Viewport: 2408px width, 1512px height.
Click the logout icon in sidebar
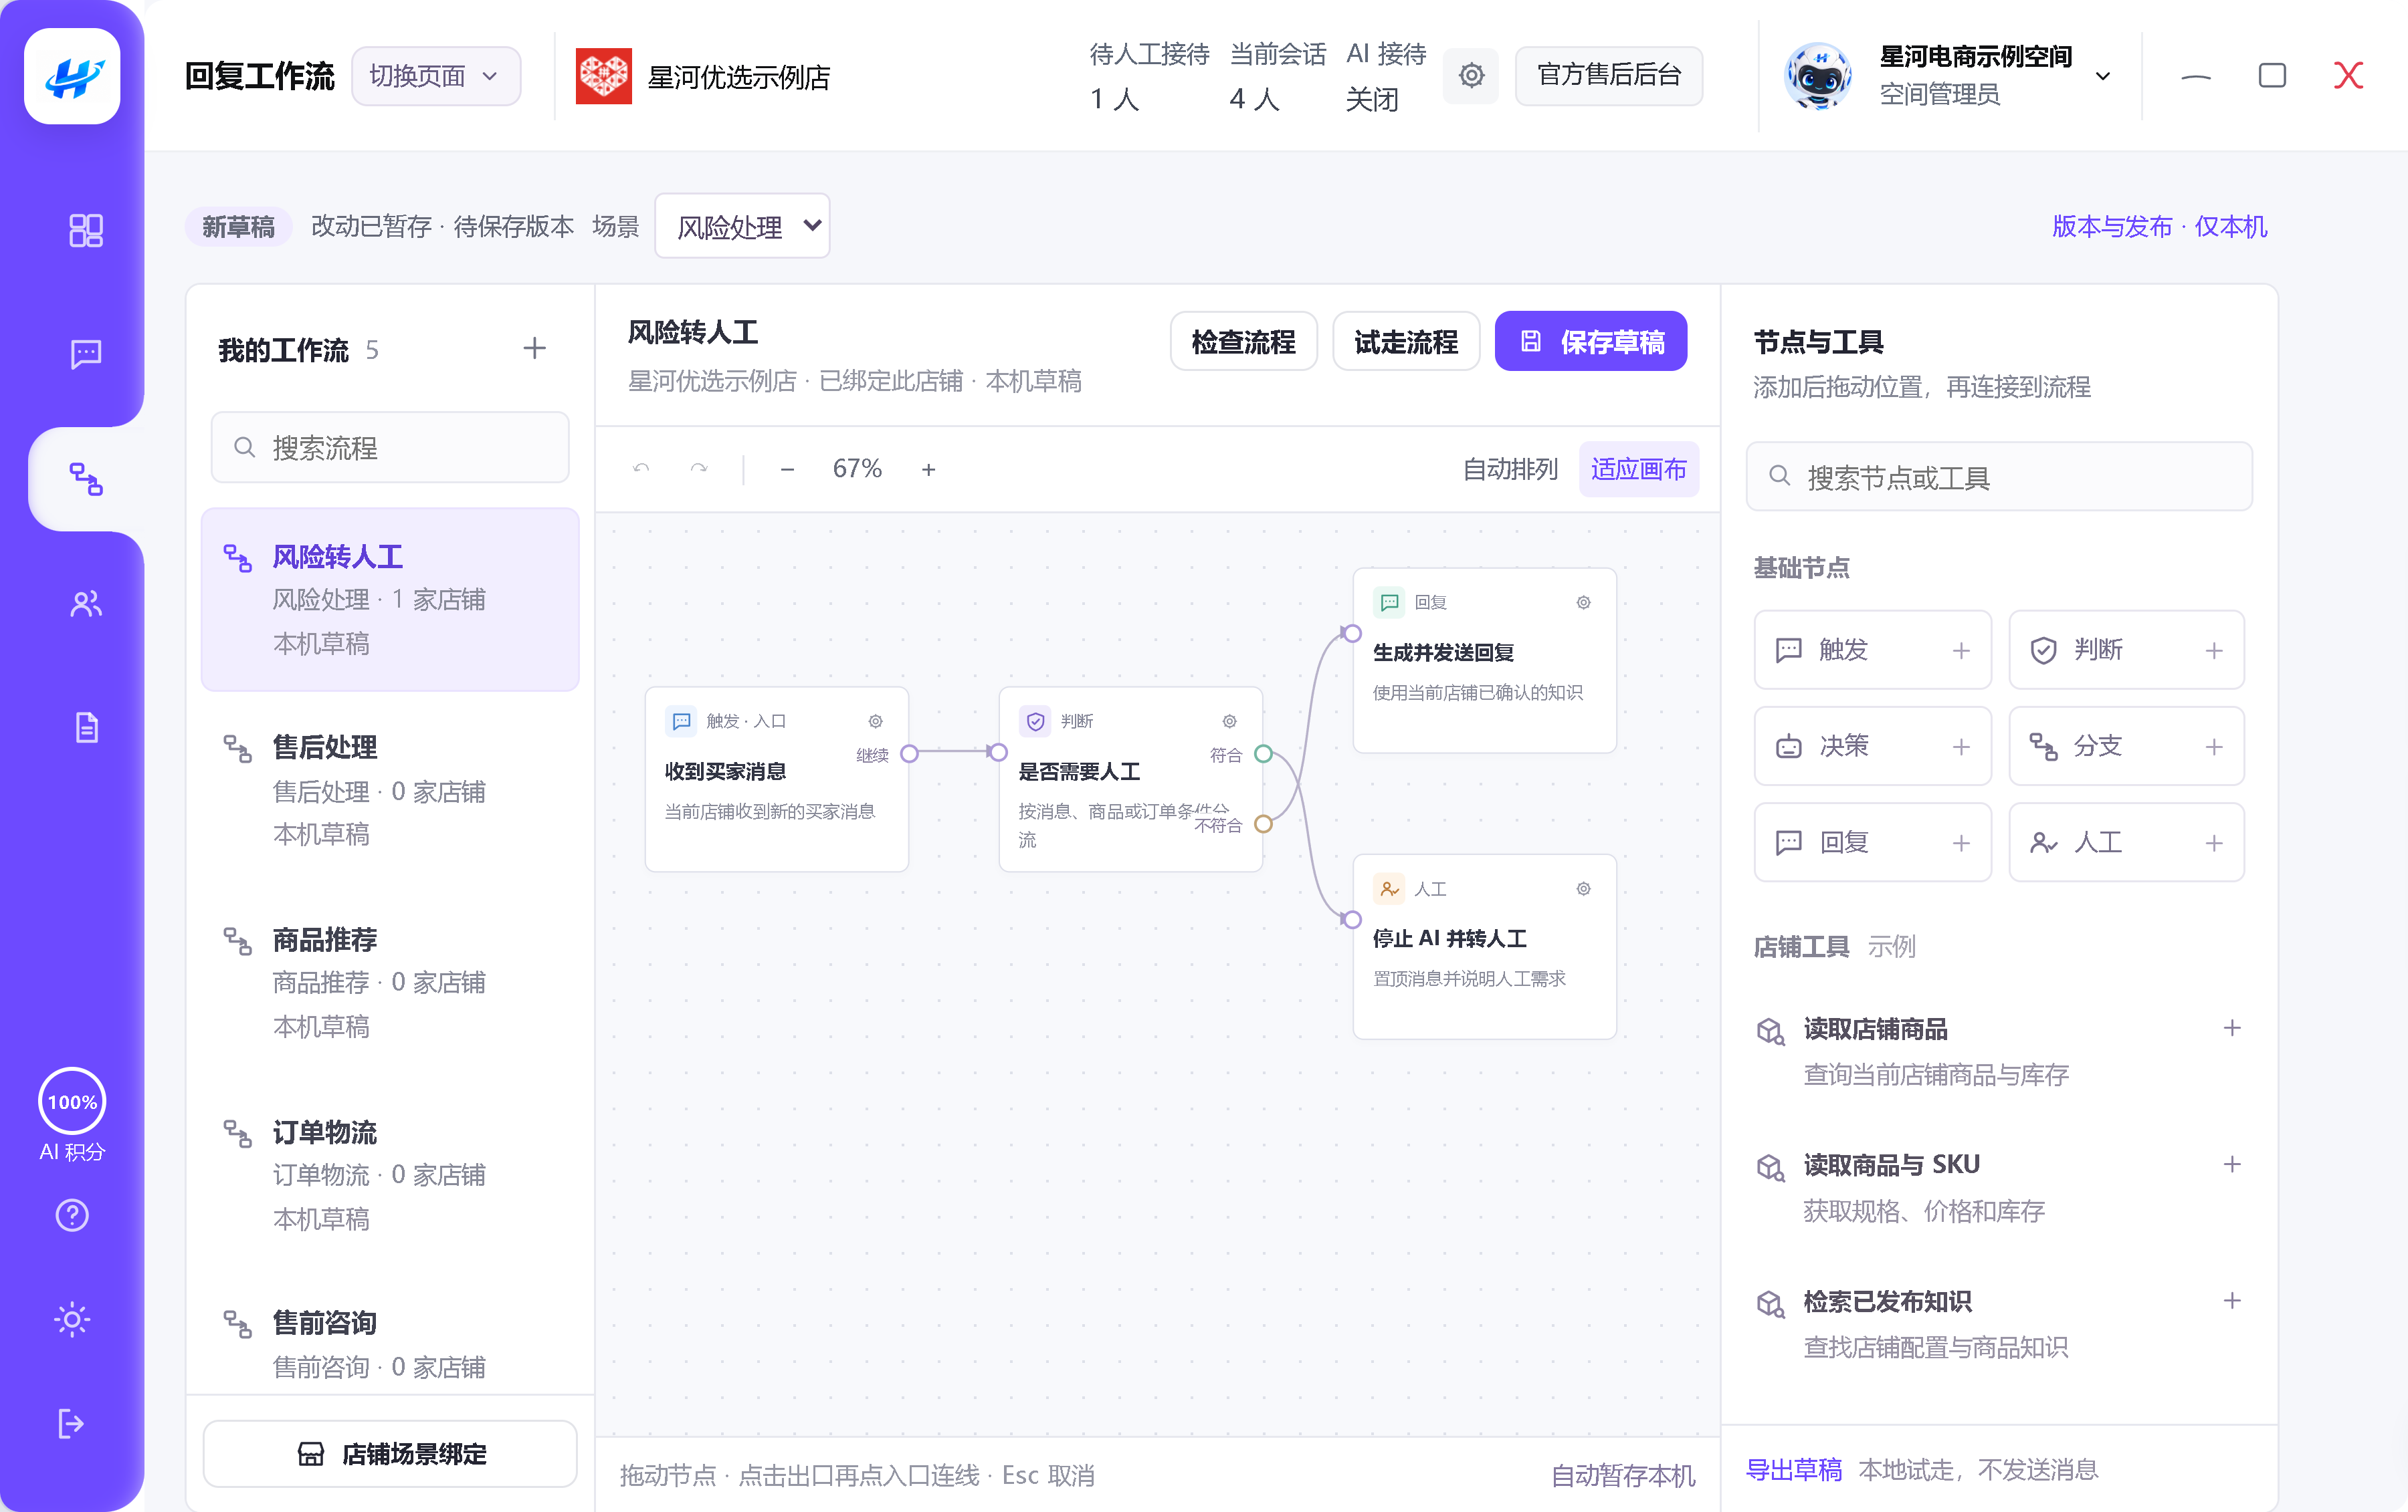72,1423
